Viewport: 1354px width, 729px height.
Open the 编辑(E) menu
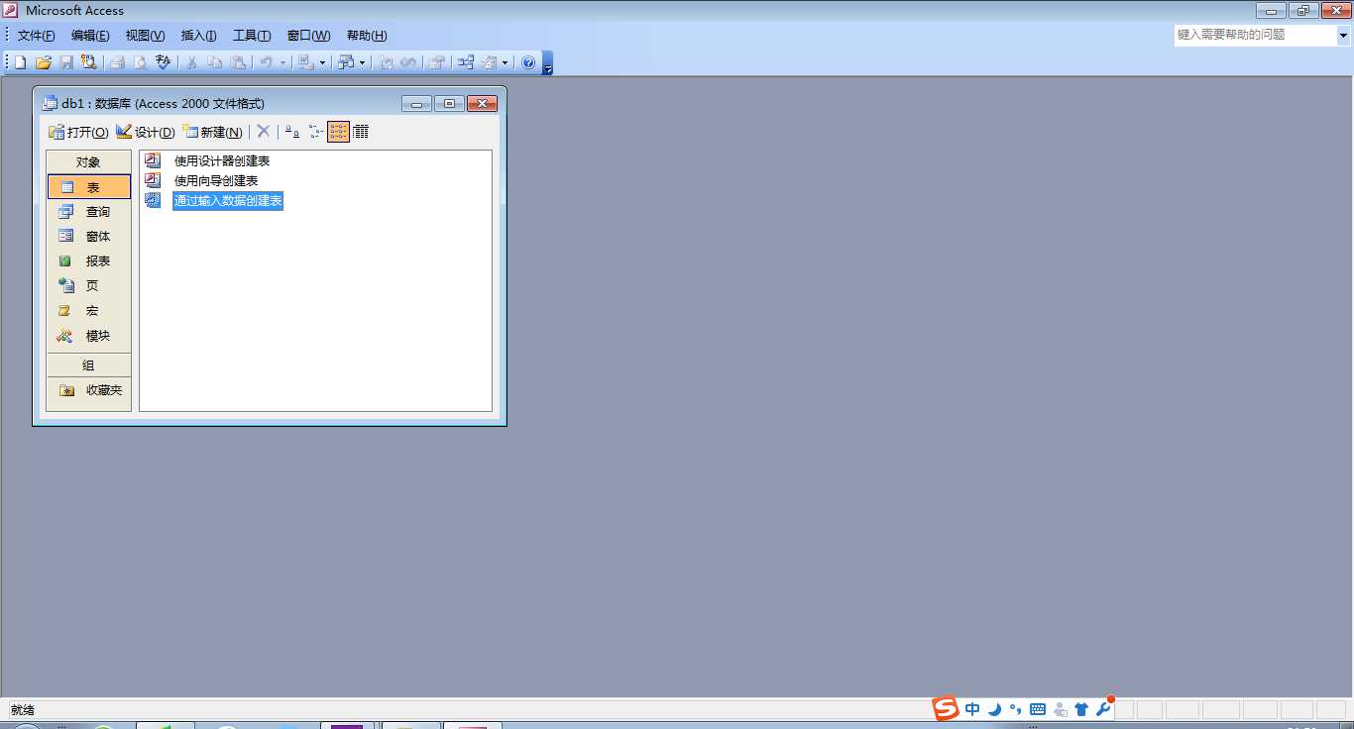click(90, 35)
